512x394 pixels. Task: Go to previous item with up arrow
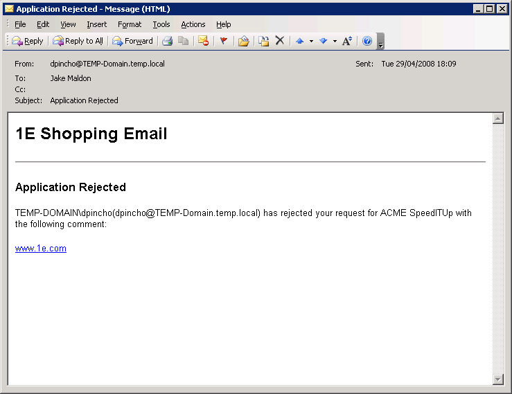pos(300,41)
